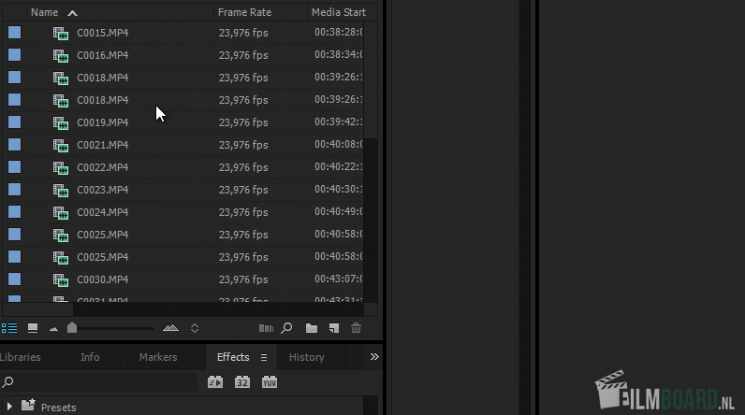The width and height of the screenshot is (745, 415).
Task: Open the Markers tab
Action: point(158,357)
